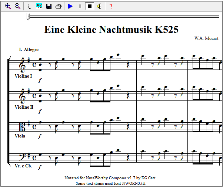
Task: Click the treble clef on Violino II staff
Action: (22, 96)
